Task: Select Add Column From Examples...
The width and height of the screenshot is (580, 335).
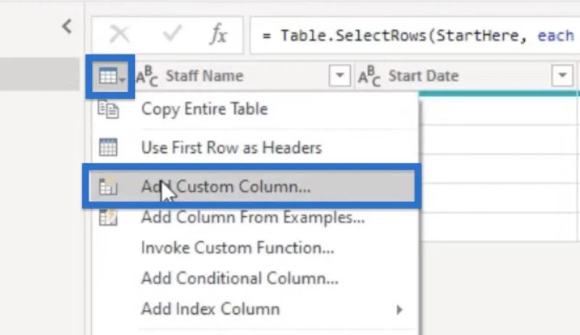Action: pos(255,218)
